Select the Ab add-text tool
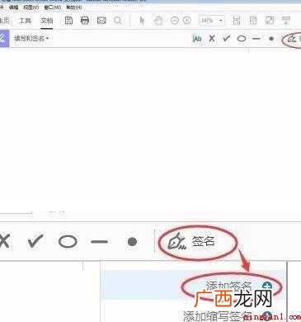The image size is (301, 322). tap(197, 39)
